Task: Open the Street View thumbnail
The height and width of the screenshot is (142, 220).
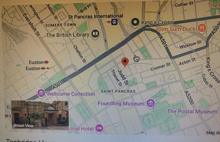Action: tap(40, 115)
